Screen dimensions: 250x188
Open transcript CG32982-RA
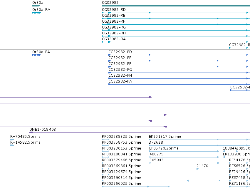pyautogui.click(x=114, y=39)
